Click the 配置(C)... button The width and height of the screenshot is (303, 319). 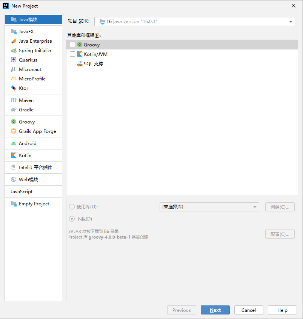[280, 234]
